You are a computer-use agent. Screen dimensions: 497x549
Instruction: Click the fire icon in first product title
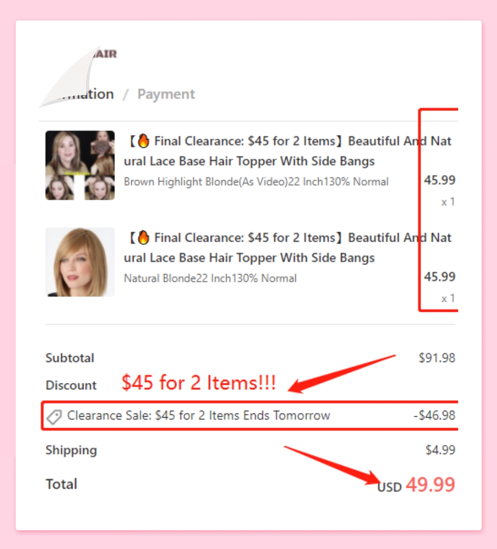click(144, 141)
